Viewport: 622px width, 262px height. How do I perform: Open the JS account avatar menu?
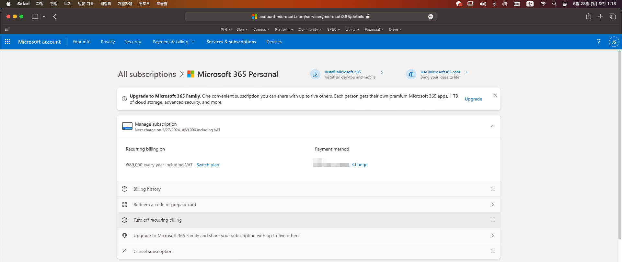coord(614,42)
